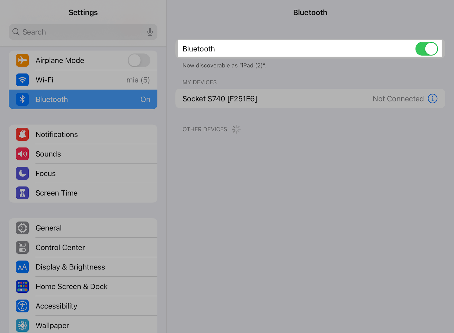This screenshot has height=333, width=454.
Task: Tap the Accessibility icon
Action: coord(22,306)
